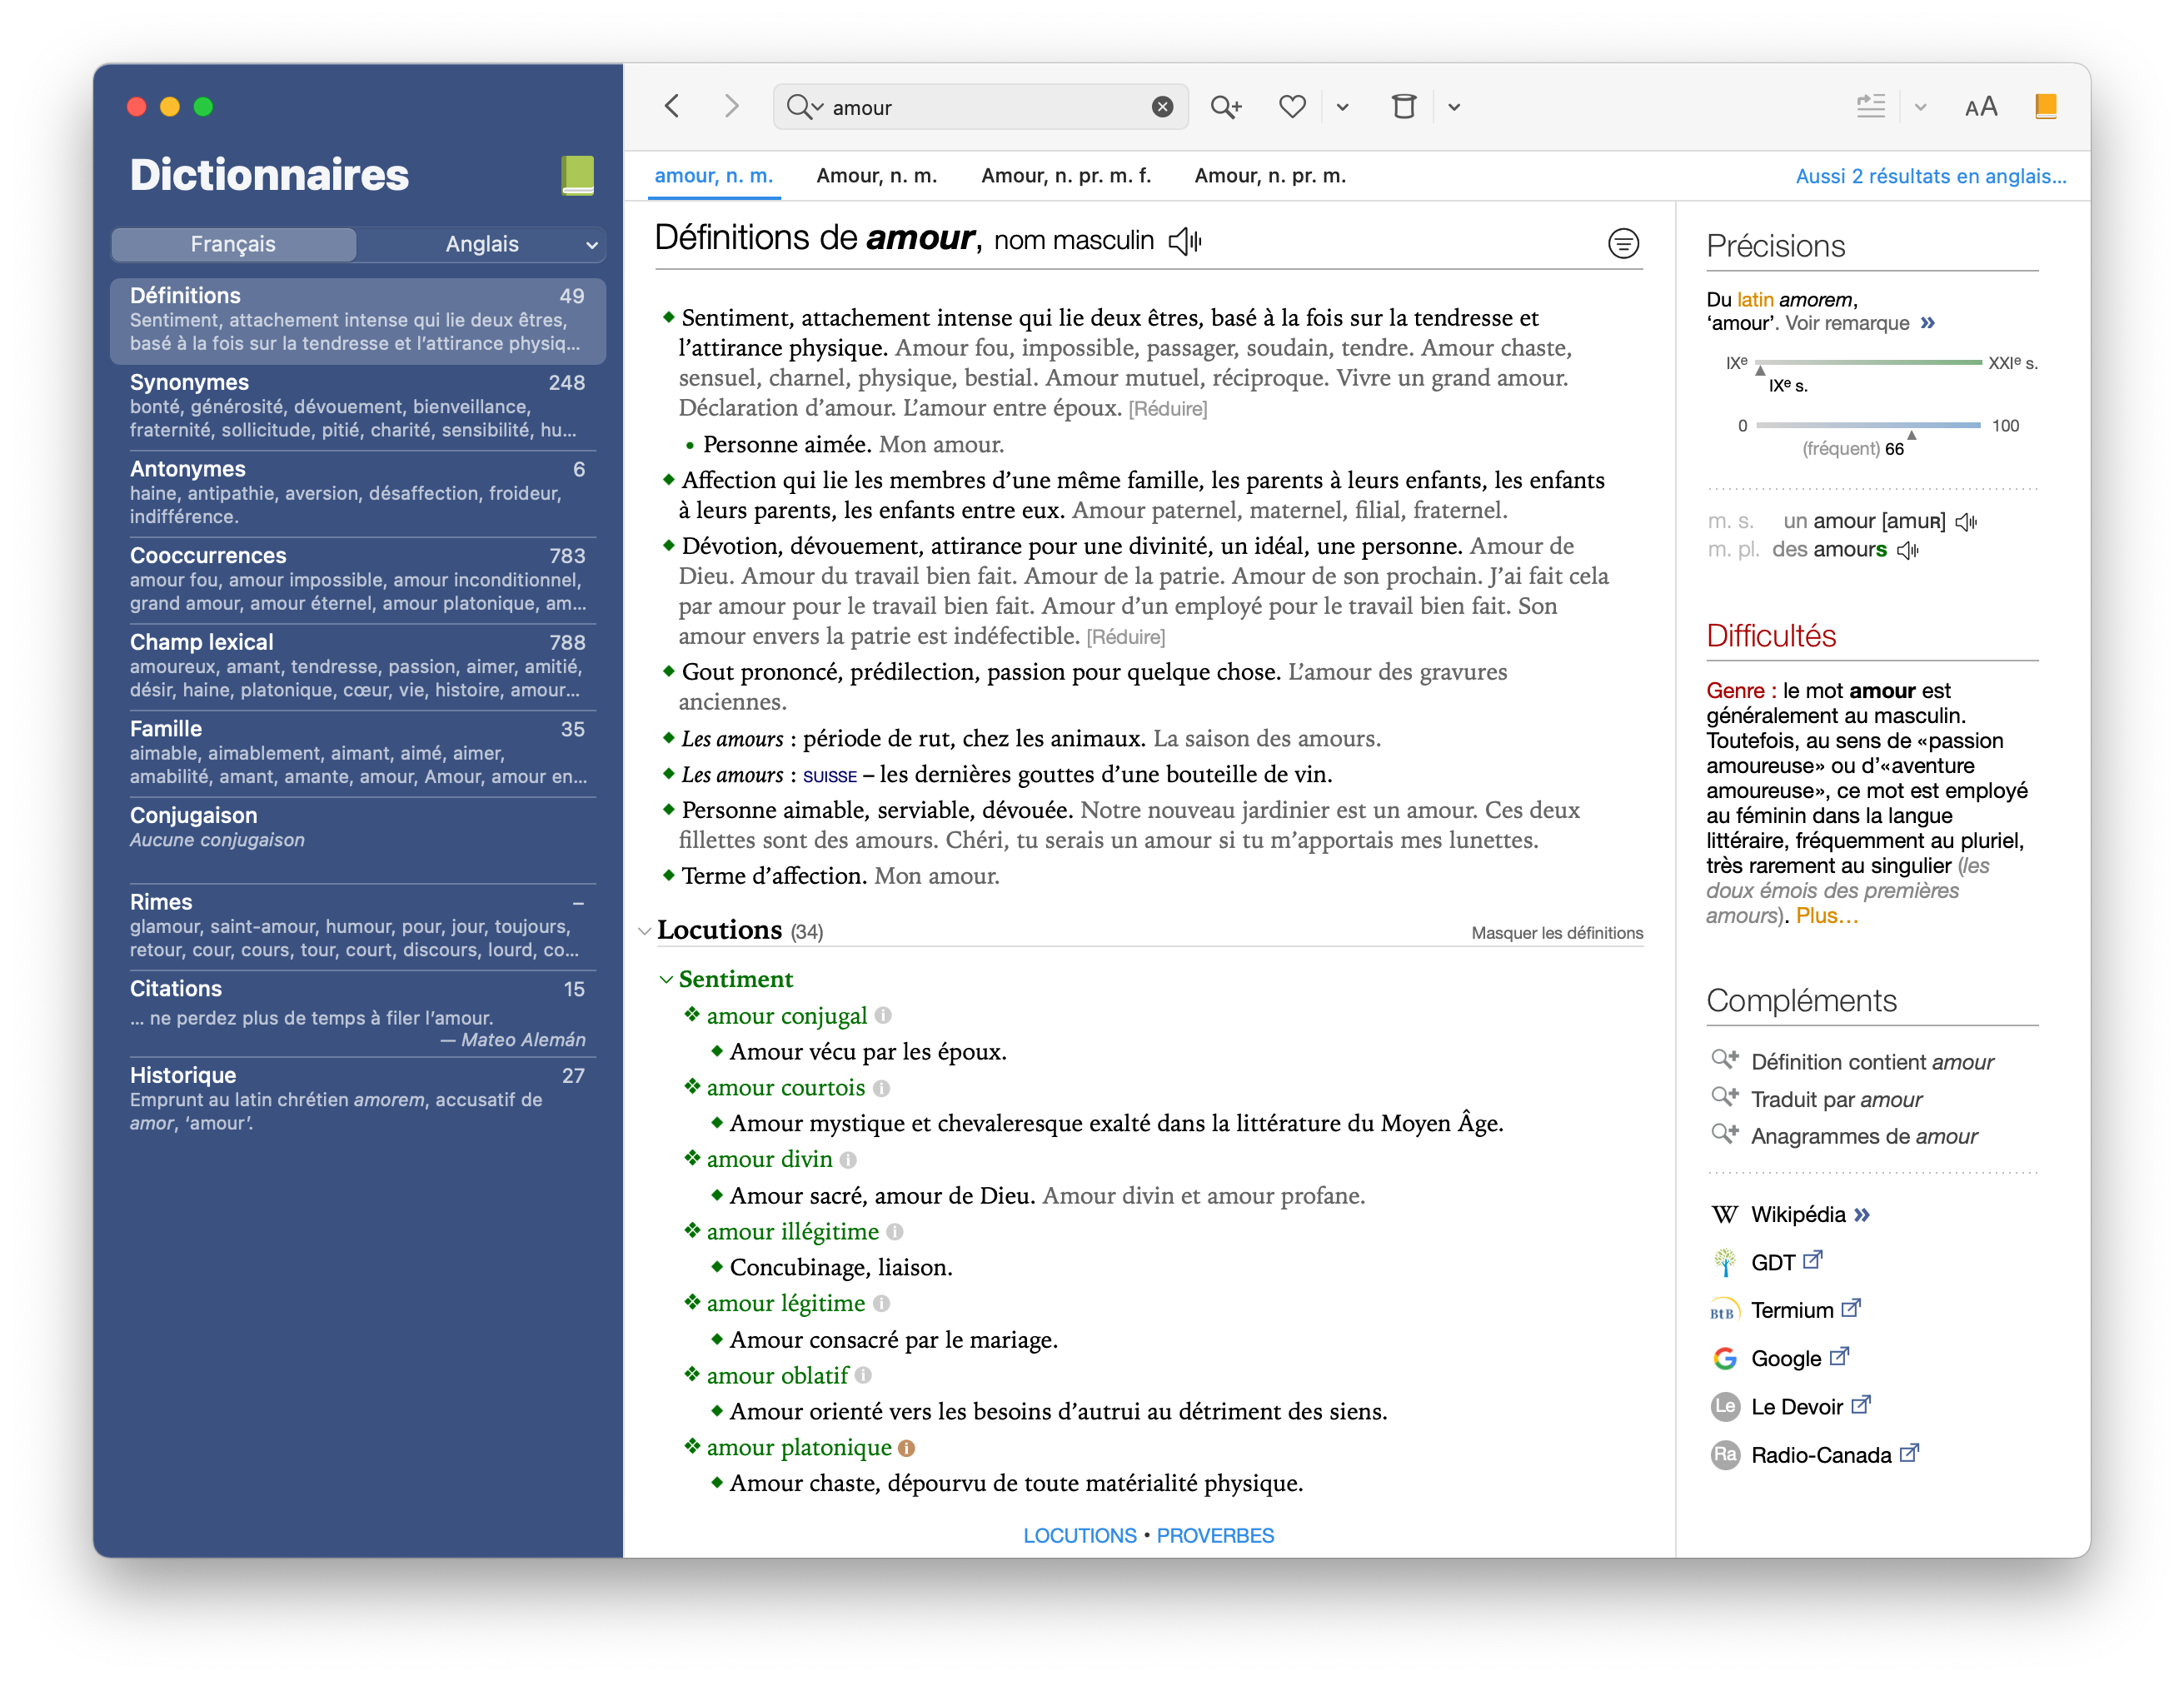This screenshot has width=2184, height=1681.
Task: Open info icon beside amour courtois
Action: coord(881,1088)
